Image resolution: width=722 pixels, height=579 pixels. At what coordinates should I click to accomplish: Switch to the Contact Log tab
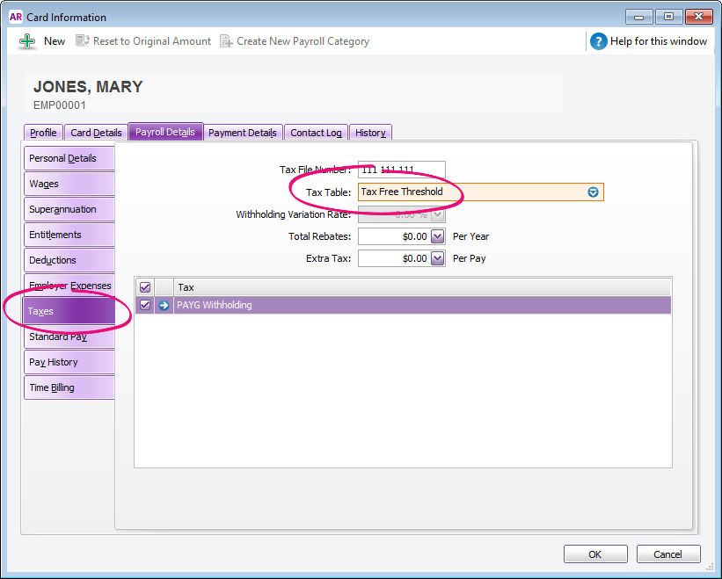pos(316,133)
